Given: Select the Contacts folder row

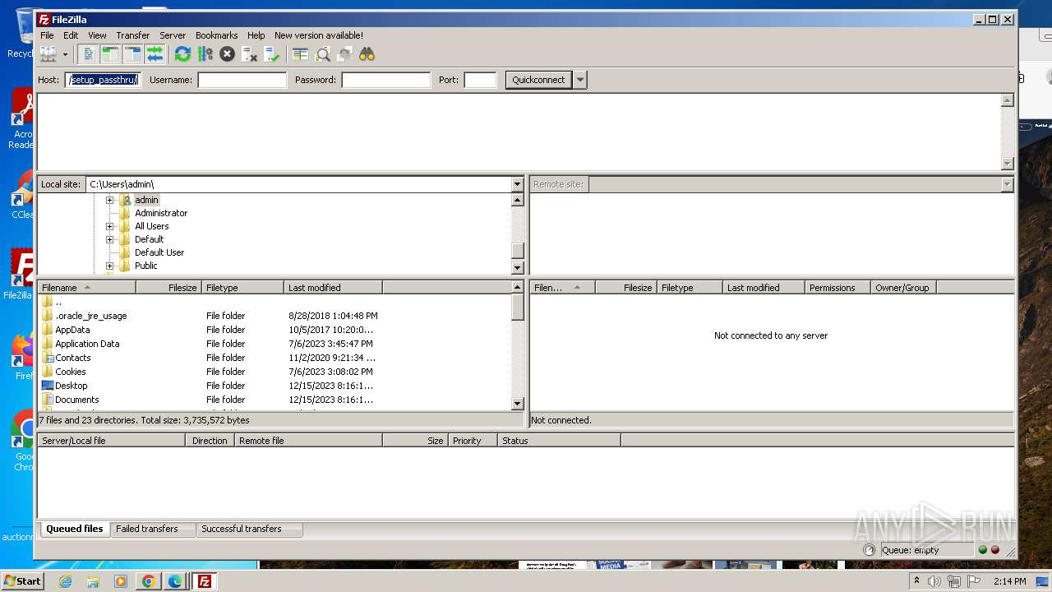Looking at the screenshot, I should (274, 358).
